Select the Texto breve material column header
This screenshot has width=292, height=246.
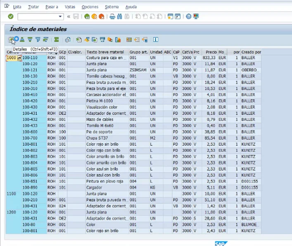[x=107, y=52]
